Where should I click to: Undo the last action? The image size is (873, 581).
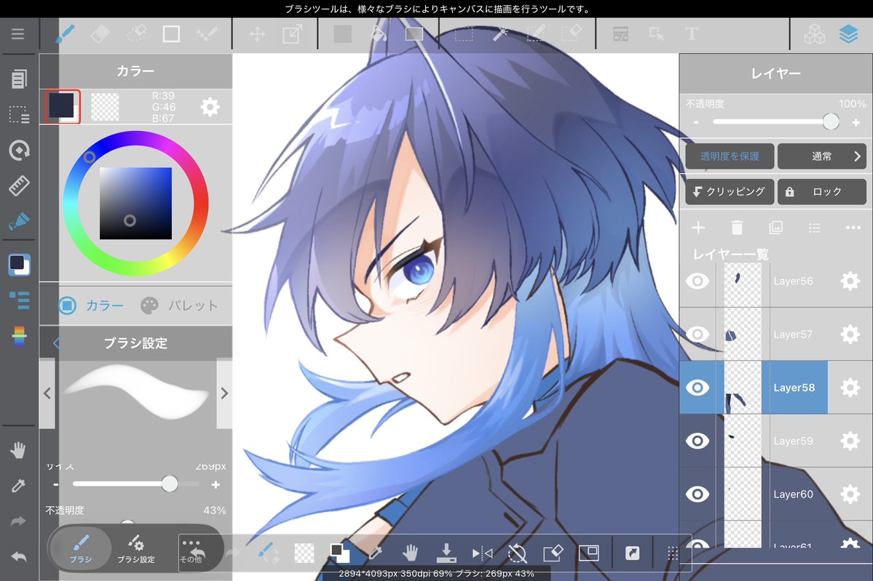18,556
